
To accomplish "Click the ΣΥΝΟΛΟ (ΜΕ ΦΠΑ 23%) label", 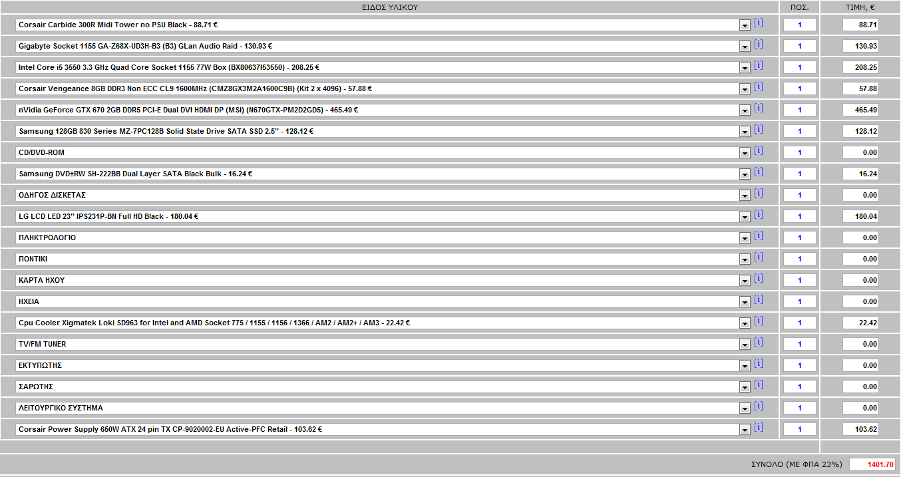I will click(x=797, y=464).
